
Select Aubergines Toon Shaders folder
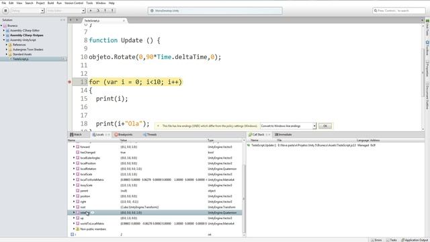point(28,49)
